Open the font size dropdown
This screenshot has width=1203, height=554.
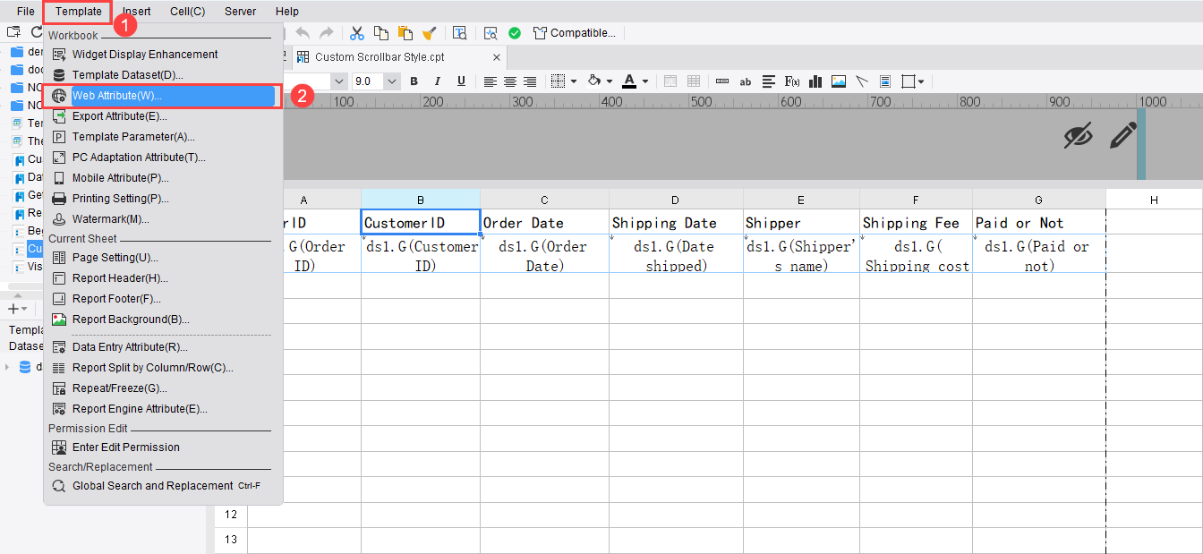(391, 81)
